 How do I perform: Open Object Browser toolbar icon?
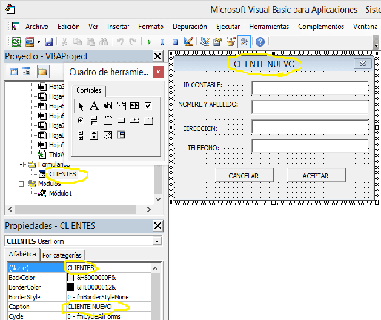(x=231, y=42)
